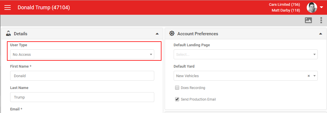Expand the account dropdown arrow beside avatar
Screen dimensions: 327x113
click(x=321, y=7)
